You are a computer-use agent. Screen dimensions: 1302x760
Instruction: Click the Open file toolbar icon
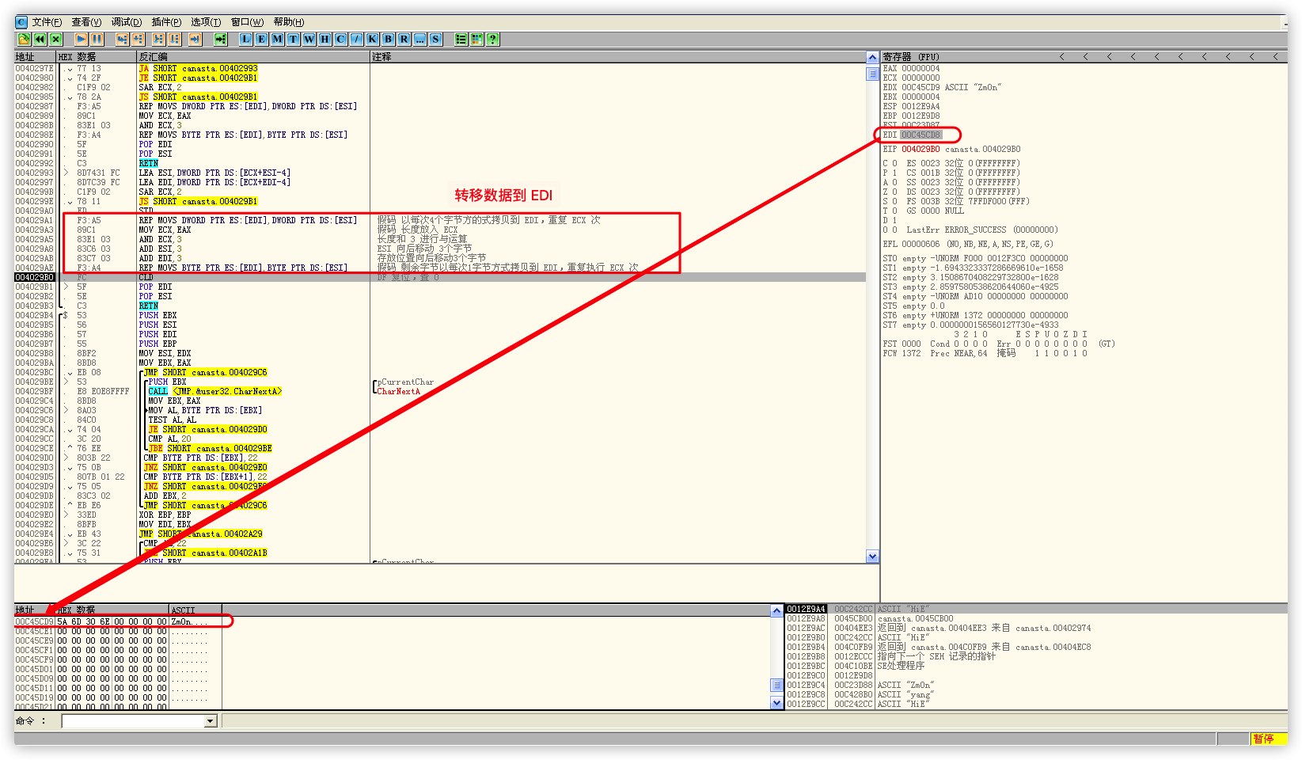tap(24, 39)
